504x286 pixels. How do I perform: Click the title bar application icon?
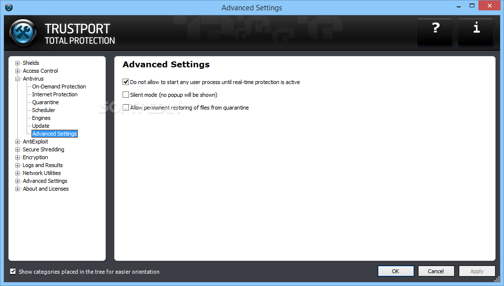9,7
